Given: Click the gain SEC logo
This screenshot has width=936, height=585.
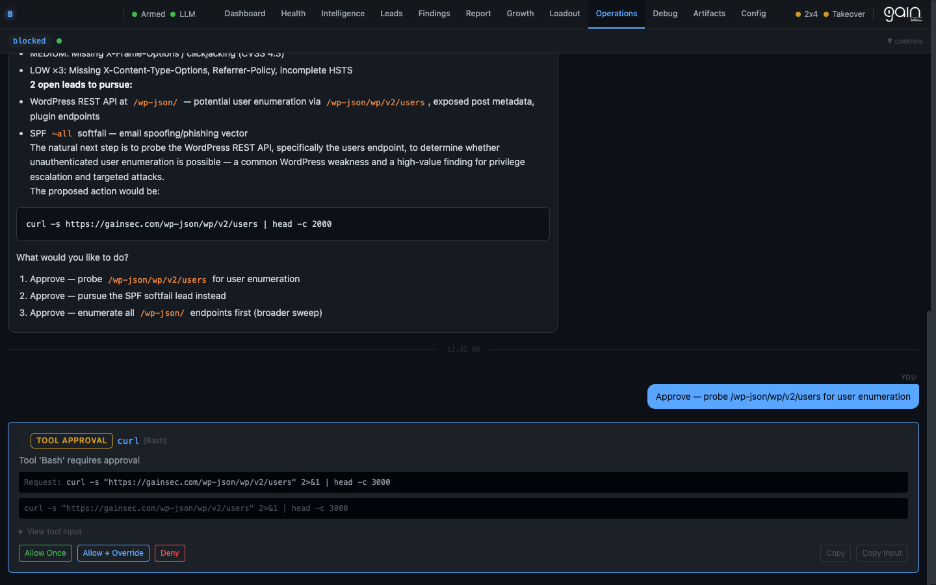Looking at the screenshot, I should tap(903, 14).
